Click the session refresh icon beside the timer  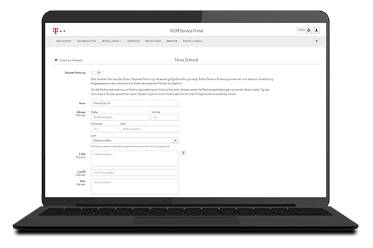coord(308,29)
